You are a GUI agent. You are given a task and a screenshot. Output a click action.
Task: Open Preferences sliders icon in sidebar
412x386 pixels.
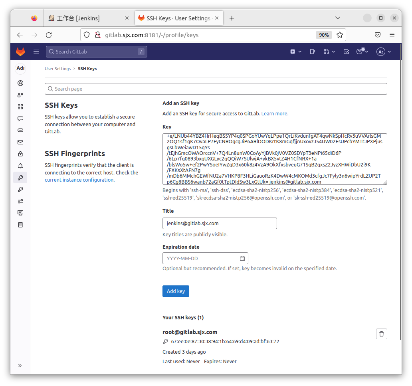pos(20,201)
